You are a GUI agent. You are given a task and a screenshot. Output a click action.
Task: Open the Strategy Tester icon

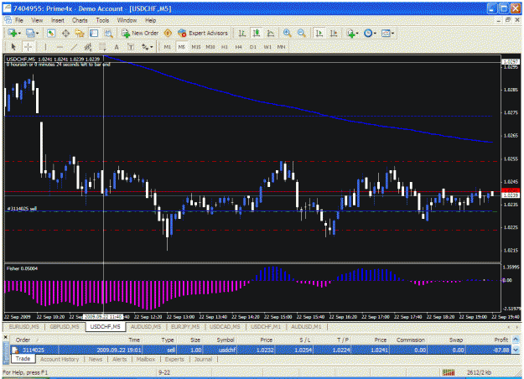(x=109, y=33)
